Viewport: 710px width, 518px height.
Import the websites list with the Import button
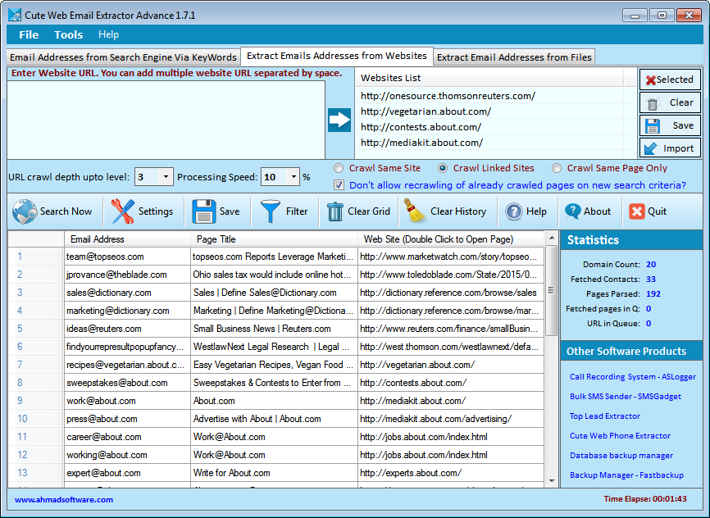[x=669, y=148]
